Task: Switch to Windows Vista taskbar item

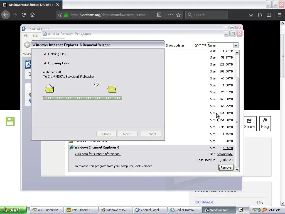Action: pyautogui.click(x=116, y=210)
